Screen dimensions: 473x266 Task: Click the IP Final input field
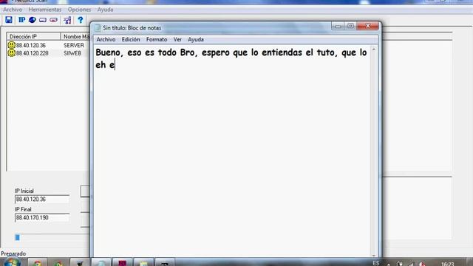42,218
